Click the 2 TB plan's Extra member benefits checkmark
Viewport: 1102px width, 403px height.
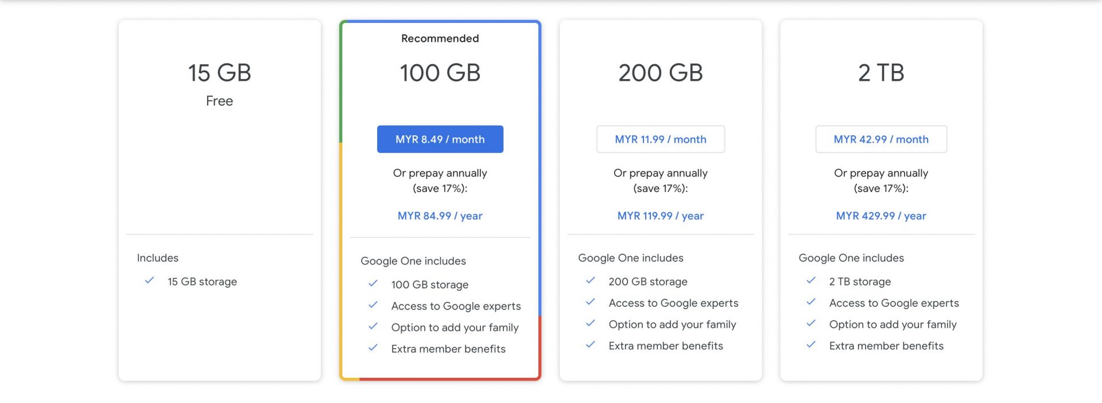[811, 345]
